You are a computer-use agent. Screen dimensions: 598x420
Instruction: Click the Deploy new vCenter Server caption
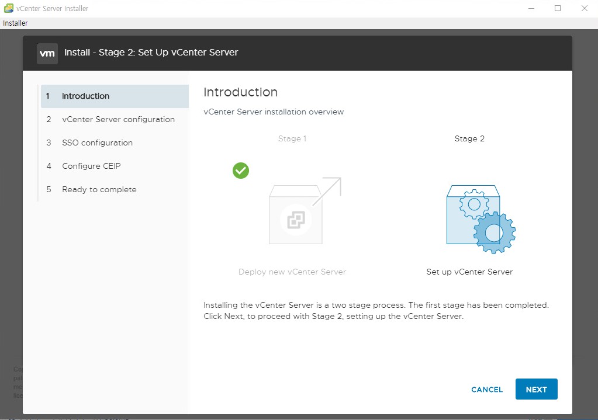coord(292,272)
